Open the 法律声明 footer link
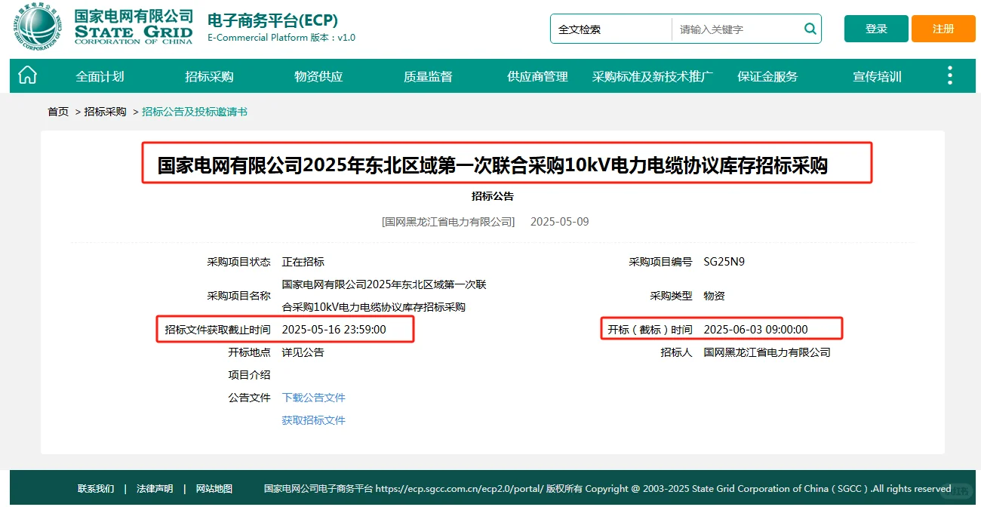The image size is (981, 507). coord(154,488)
